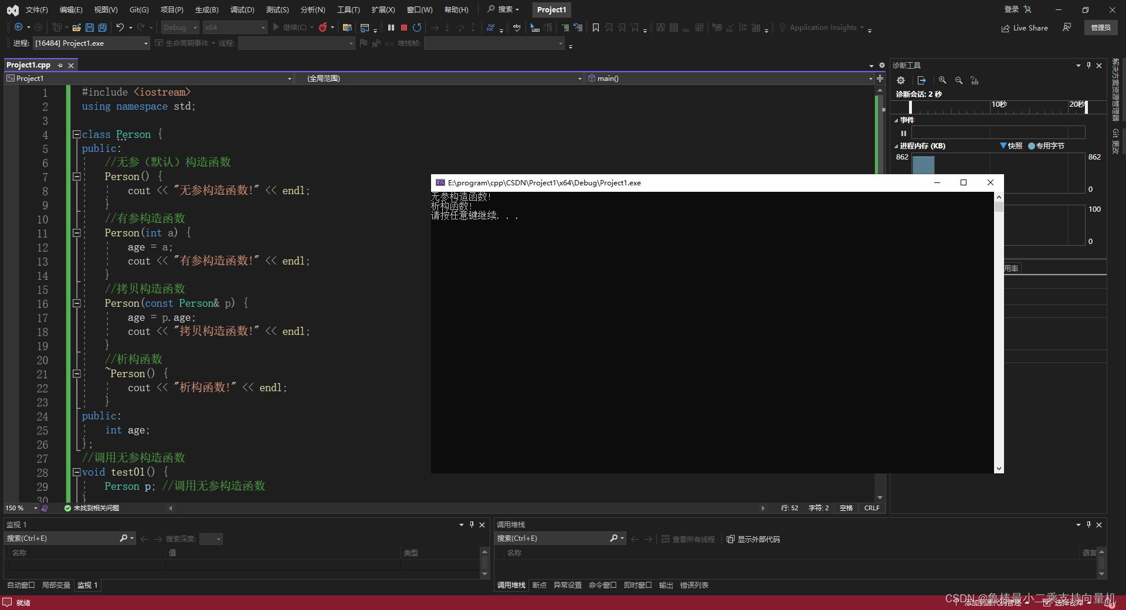Open the feedback person icon
1126x610 pixels.
click(1067, 28)
